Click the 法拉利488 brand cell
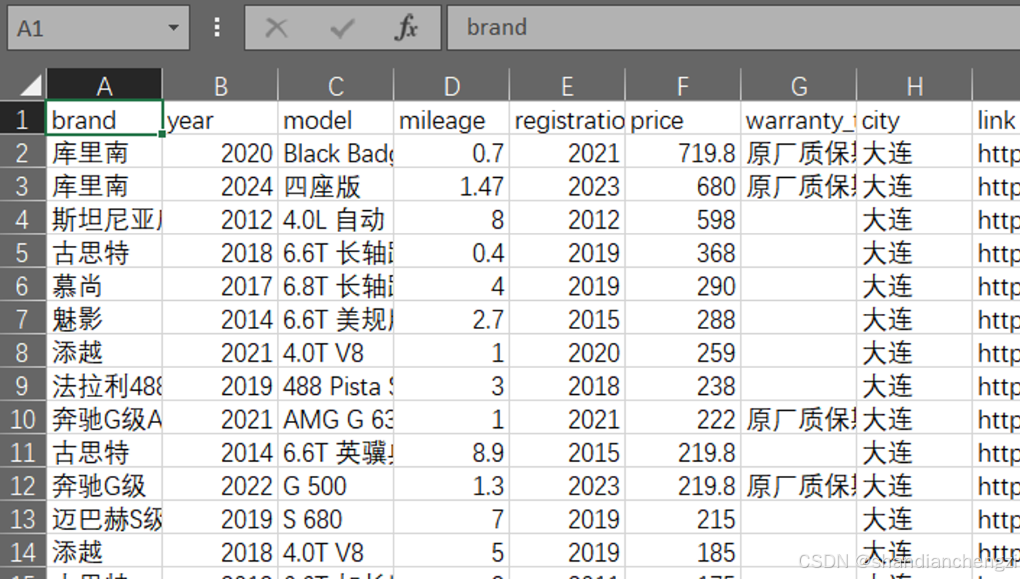This screenshot has width=1020, height=579. pos(104,386)
